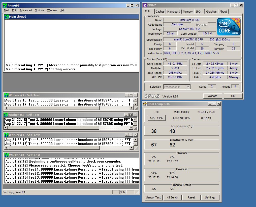Click the Worker #3 window icon
Viewport: 256px width, 207px height.
[6, 115]
